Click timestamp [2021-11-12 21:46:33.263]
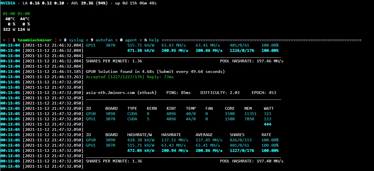The image size is (374, 171). click(53, 77)
